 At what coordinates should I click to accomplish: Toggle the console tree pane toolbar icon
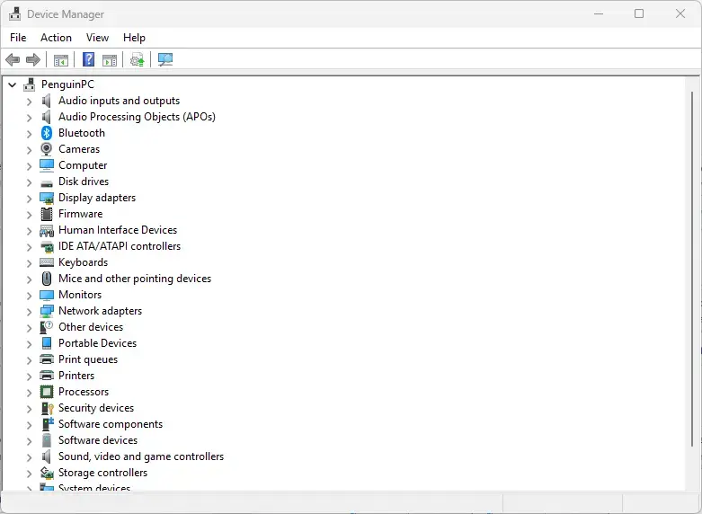[x=61, y=60]
